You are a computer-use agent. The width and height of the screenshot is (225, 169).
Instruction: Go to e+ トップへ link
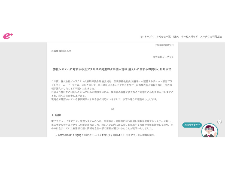point(147,37)
